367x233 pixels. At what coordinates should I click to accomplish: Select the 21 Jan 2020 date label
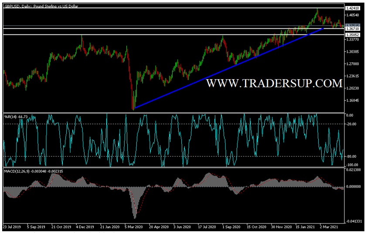pos(110,227)
